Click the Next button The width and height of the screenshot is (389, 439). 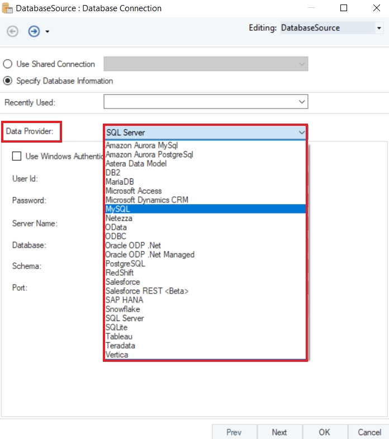point(279,432)
